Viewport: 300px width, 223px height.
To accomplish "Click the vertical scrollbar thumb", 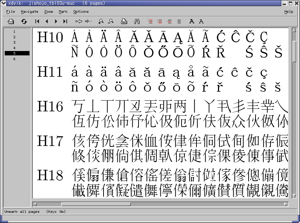I will 294,51.
